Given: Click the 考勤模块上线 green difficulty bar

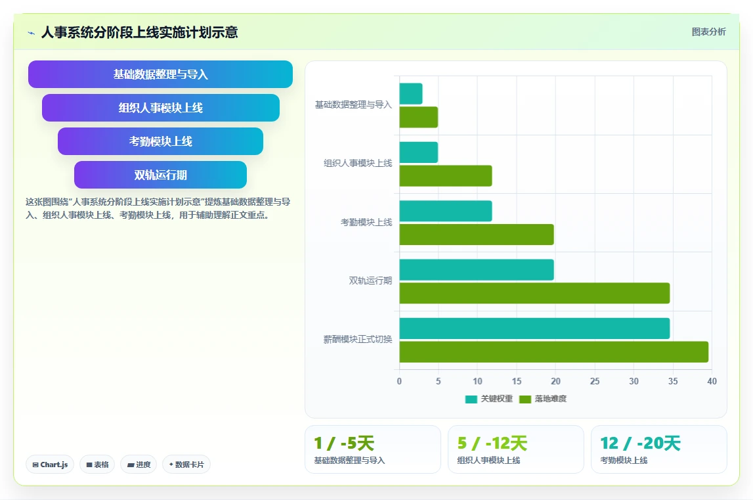Looking at the screenshot, I should [477, 235].
